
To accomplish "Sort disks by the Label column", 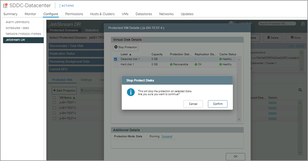I will pos(126,54).
